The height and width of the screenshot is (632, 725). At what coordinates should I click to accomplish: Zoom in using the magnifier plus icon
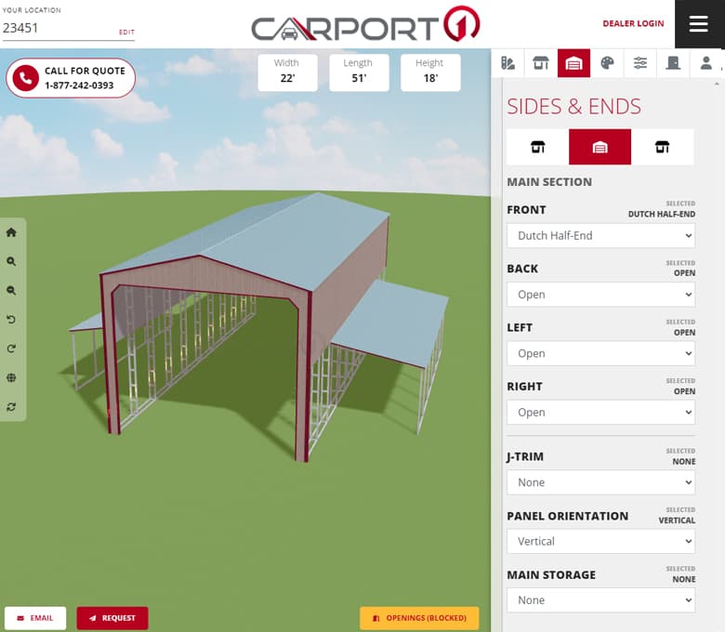coord(11,262)
